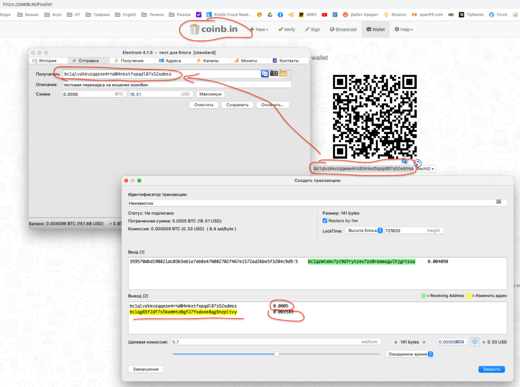Toggle the Replace by fee checkbox
The image size is (520, 387).
[x=324, y=221]
